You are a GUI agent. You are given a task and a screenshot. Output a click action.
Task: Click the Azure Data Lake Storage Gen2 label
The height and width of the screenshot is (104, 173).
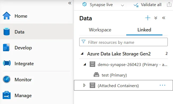click(x=119, y=54)
